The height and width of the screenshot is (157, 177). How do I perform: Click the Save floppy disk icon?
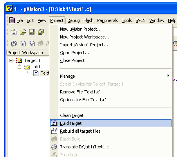(x=32, y=32)
